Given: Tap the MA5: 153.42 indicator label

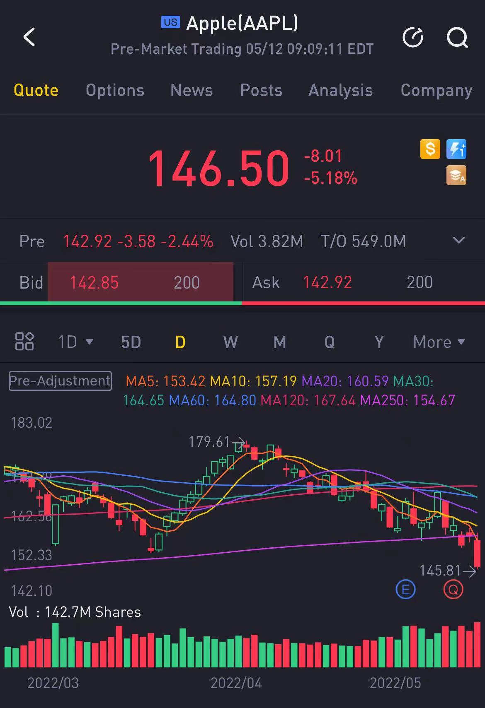Looking at the screenshot, I should pyautogui.click(x=165, y=380).
